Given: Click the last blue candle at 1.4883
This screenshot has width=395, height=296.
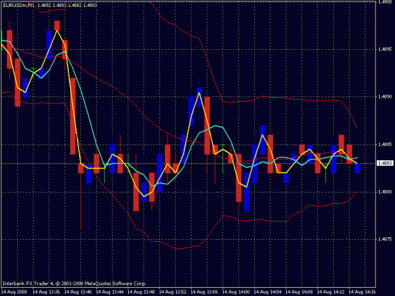Looking at the screenshot, I should pyautogui.click(x=357, y=169).
